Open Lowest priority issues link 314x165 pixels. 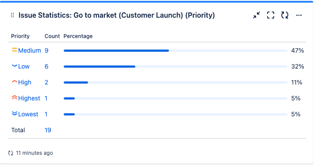[28, 114]
